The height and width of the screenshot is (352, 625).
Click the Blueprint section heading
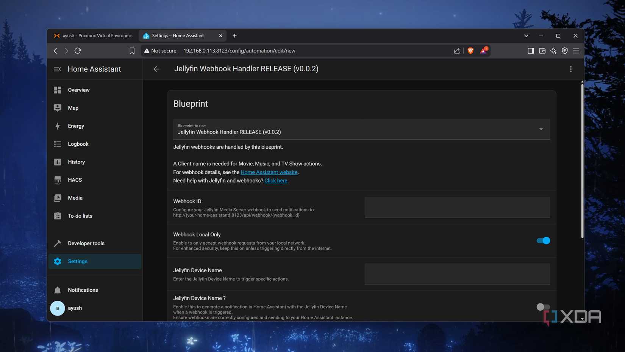pyautogui.click(x=191, y=104)
